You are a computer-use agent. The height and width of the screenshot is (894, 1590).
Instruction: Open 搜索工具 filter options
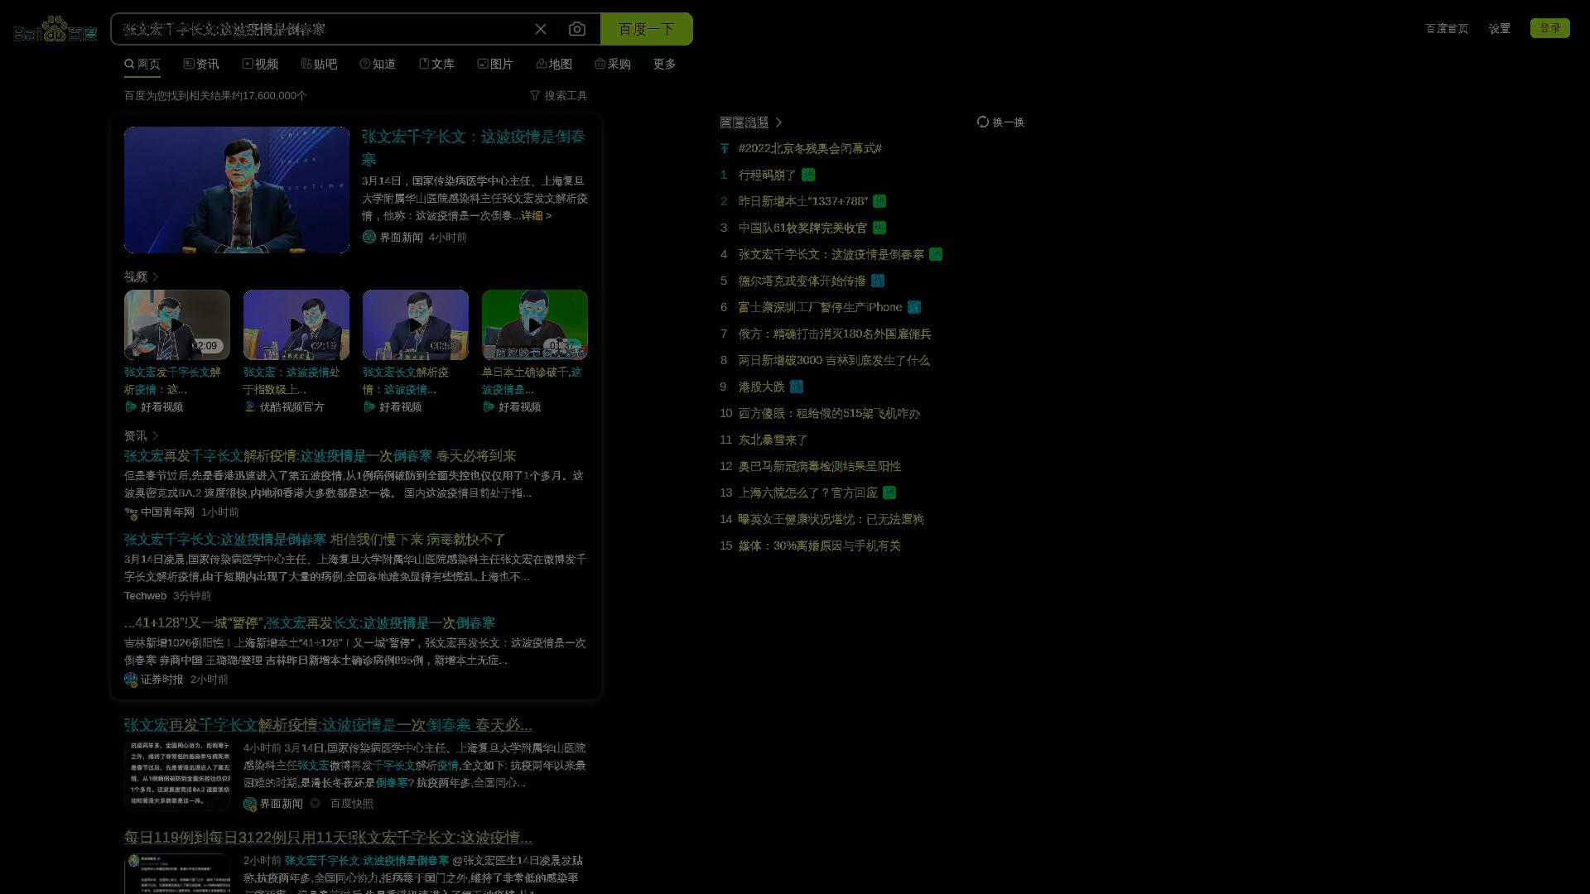(559, 95)
